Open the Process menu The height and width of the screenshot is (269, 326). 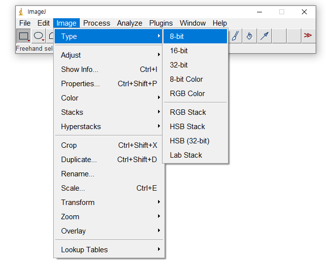coord(97,23)
